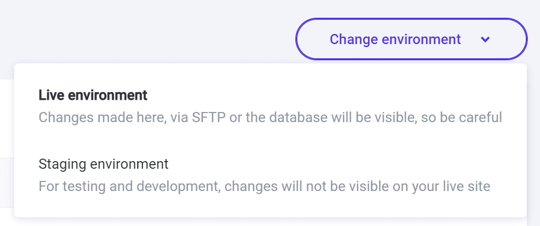Switch to the Live environment
Image resolution: width=540 pixels, height=226 pixels.
tap(270, 106)
